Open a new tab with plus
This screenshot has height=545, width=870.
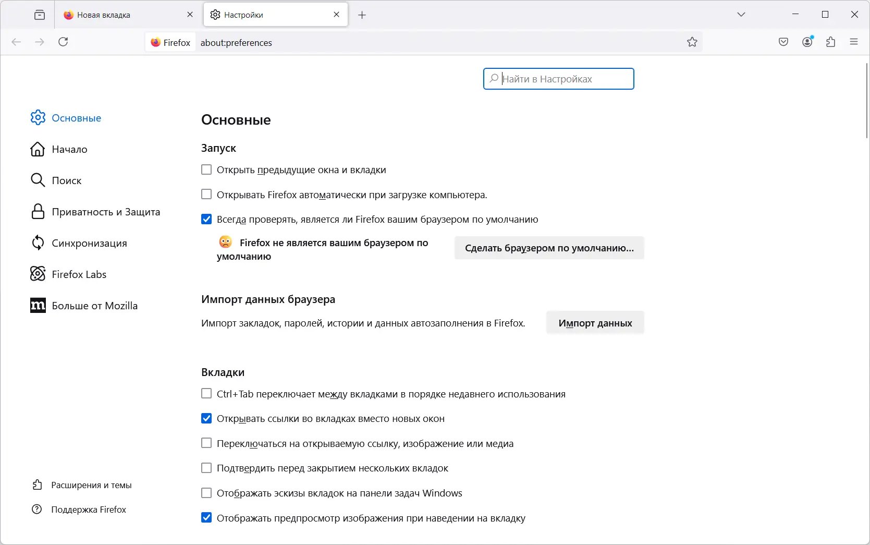(x=362, y=15)
